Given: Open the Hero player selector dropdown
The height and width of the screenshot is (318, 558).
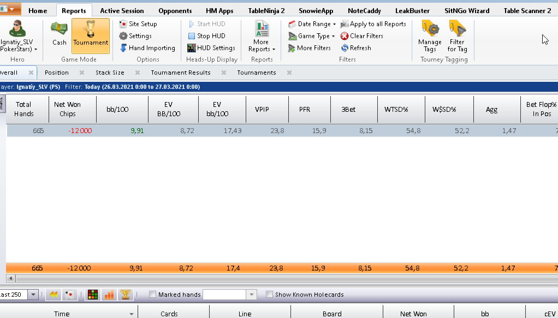Looking at the screenshot, I should click(17, 37).
